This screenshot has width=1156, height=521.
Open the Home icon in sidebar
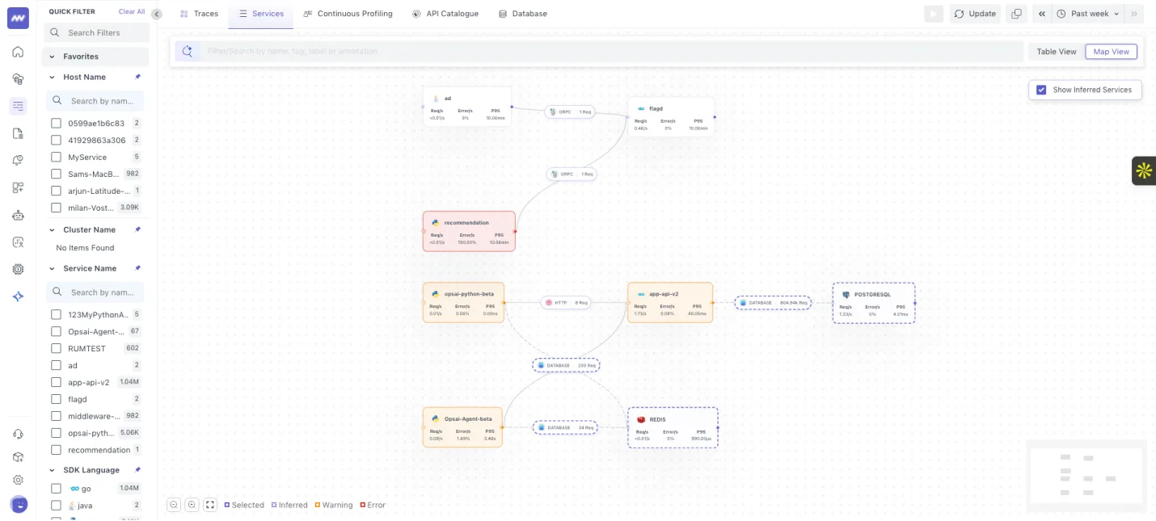pyautogui.click(x=18, y=52)
